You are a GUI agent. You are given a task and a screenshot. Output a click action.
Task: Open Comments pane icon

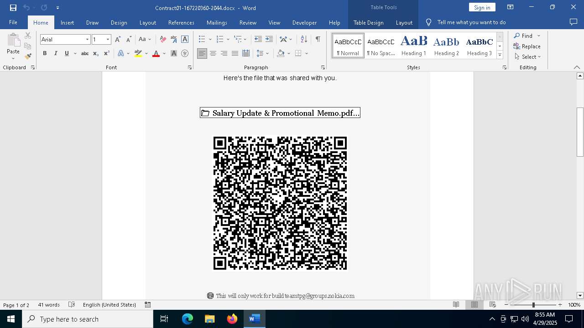pyautogui.click(x=574, y=22)
